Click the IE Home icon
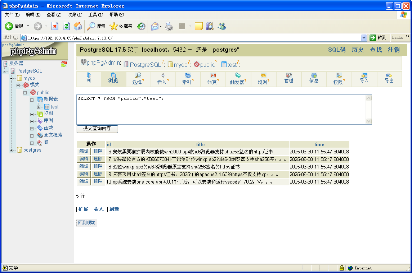Viewport: 412px width, 273px height. [78, 26]
